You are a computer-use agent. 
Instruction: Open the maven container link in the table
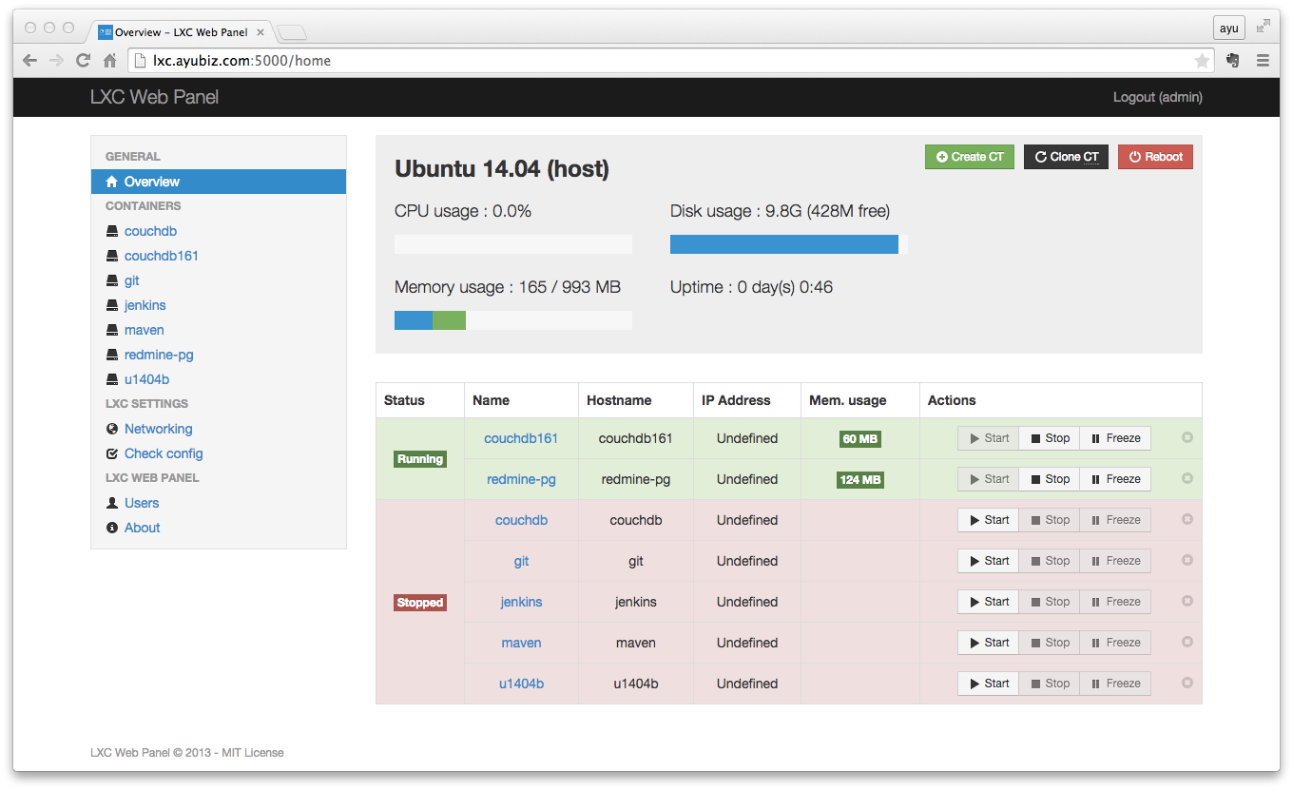point(521,643)
